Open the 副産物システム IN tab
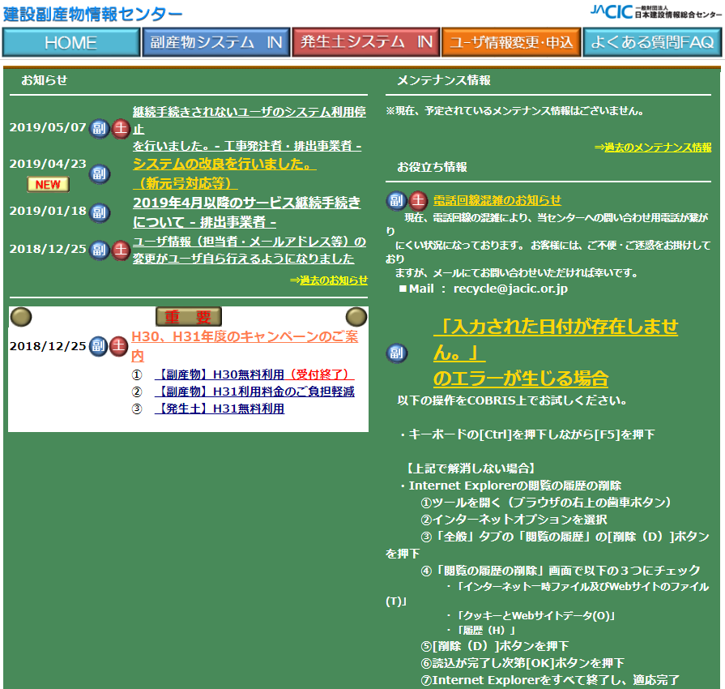 tap(216, 43)
